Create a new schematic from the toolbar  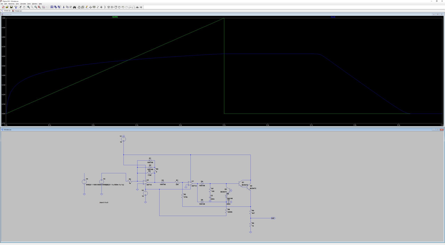(3, 7)
